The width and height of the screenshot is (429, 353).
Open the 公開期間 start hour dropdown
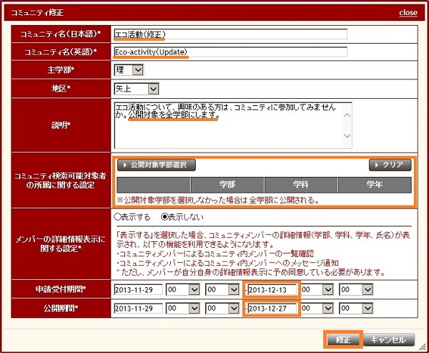tap(182, 309)
